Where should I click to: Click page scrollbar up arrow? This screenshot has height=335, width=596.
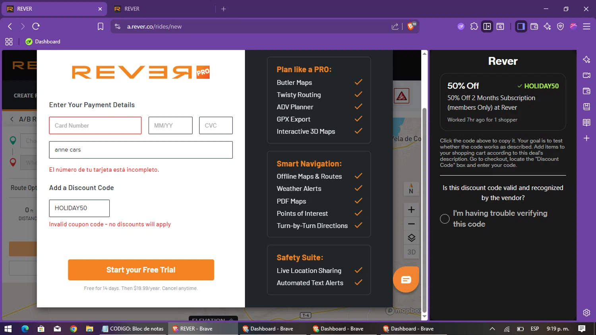pyautogui.click(x=424, y=53)
